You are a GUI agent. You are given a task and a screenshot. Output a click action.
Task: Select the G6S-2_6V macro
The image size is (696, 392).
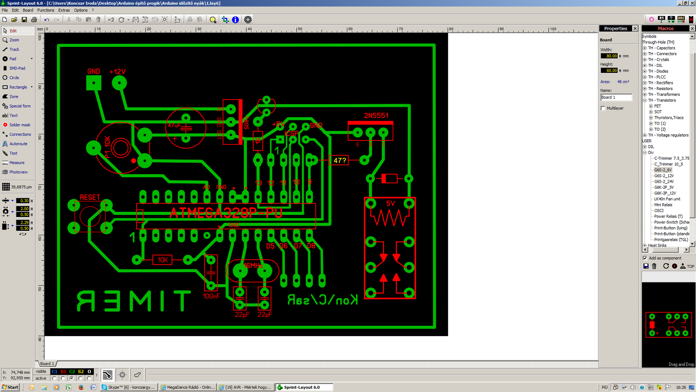coord(663,170)
